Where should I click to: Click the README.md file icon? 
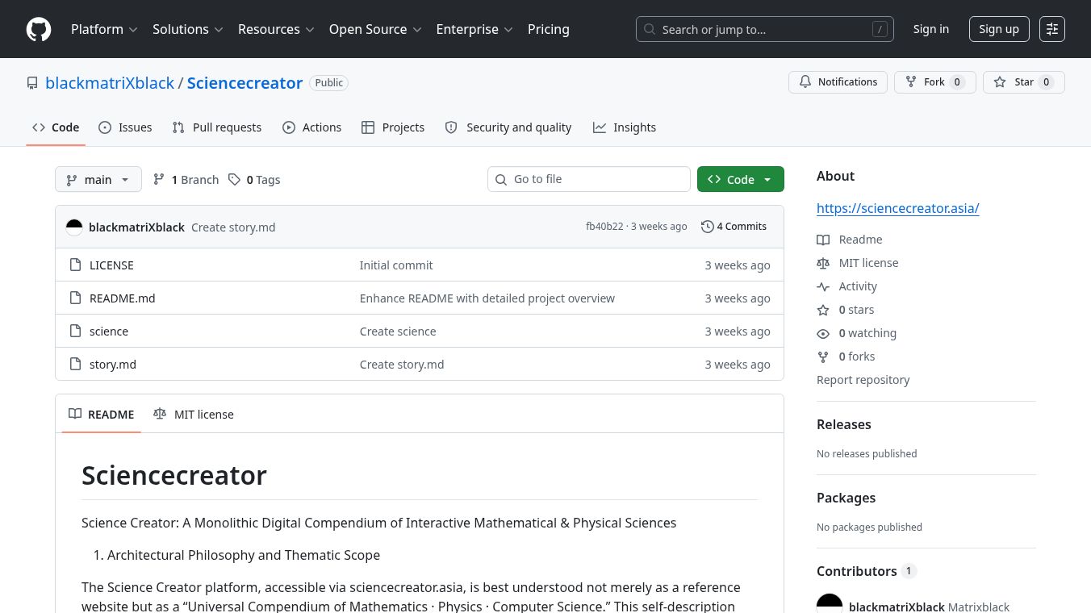coord(75,298)
